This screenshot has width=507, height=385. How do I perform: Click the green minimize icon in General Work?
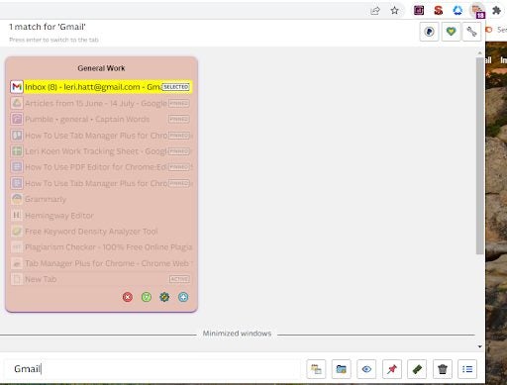[x=147, y=297]
